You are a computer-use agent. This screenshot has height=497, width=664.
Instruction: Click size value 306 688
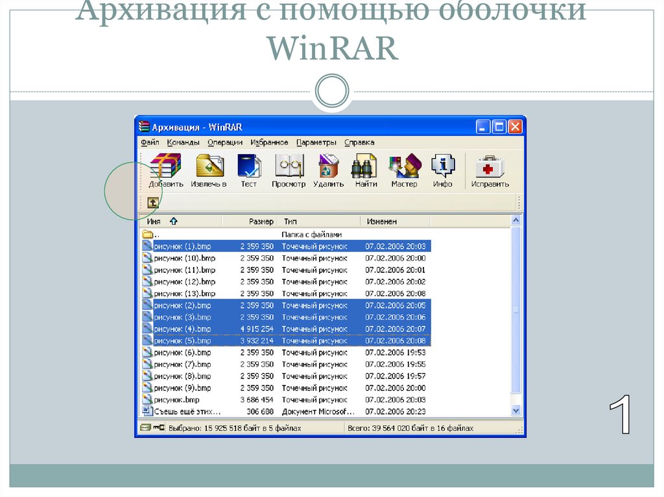[261, 411]
